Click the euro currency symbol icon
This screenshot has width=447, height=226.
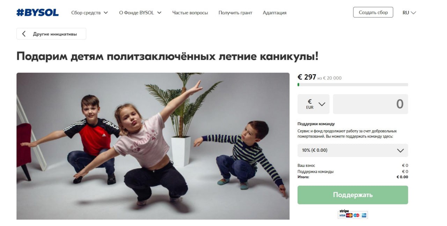click(x=310, y=101)
